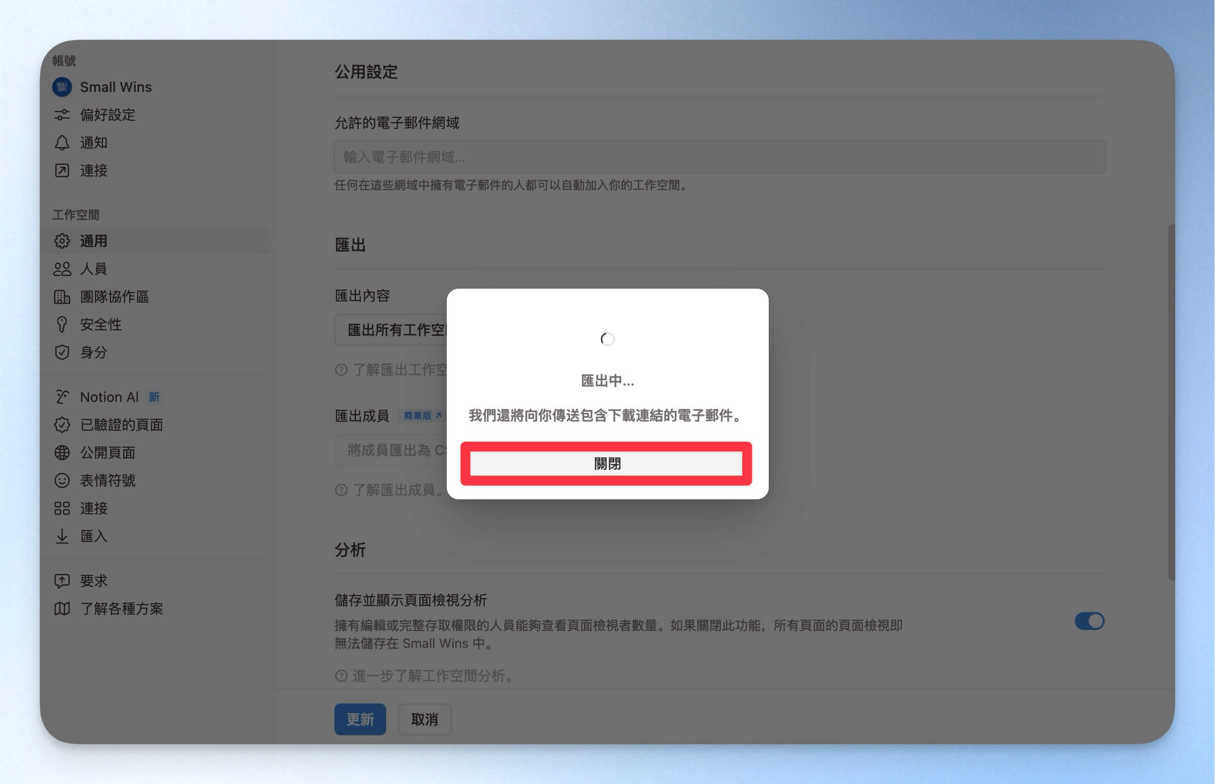Click 匯出所有工作空間 export button
1215x784 pixels.
(x=391, y=330)
